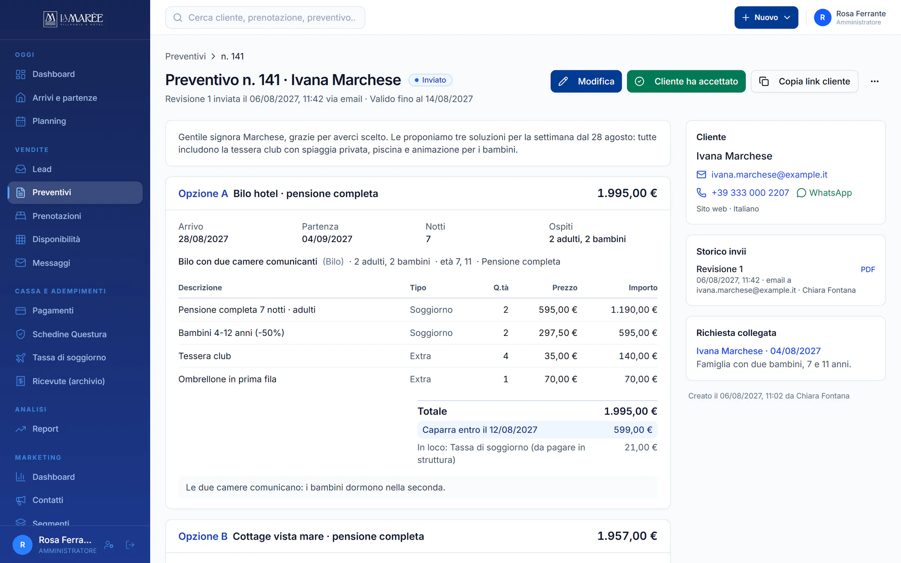Click the Prenotazioni bed icon
Screen dimensions: 901x563
click(x=21, y=216)
